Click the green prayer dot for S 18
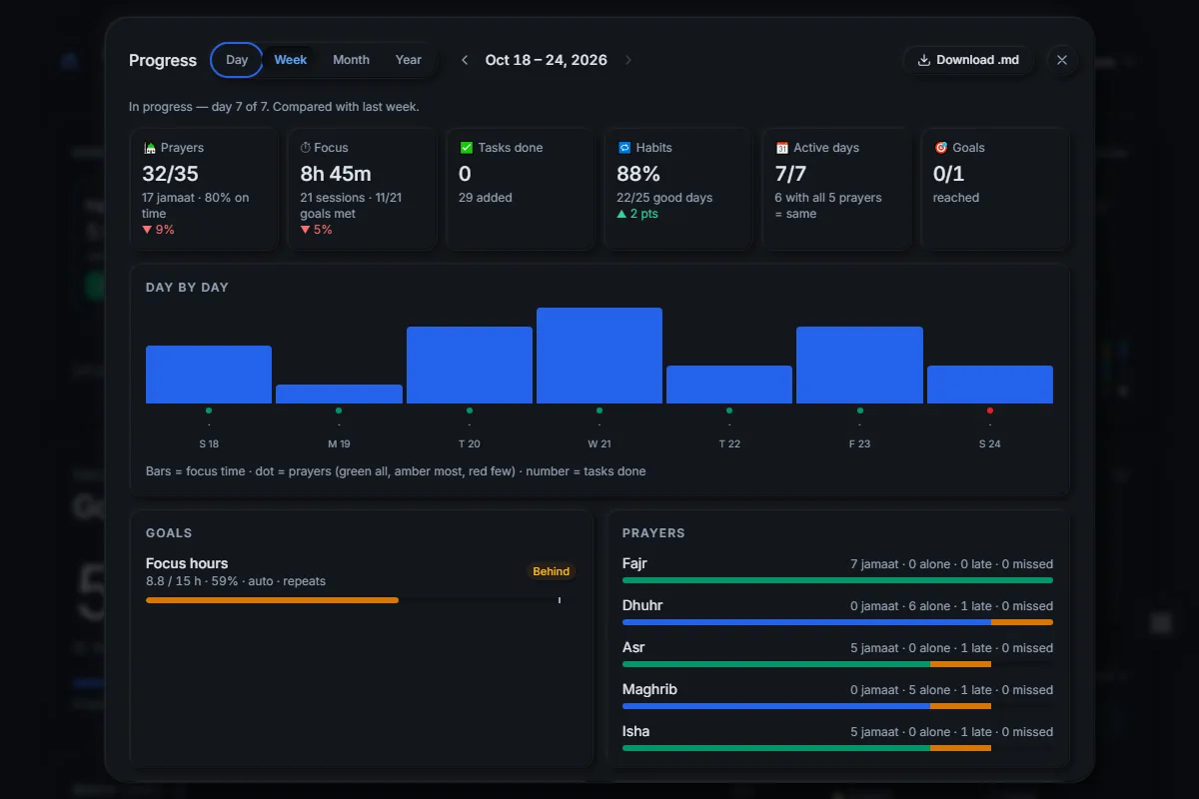This screenshot has height=799, width=1199. click(209, 410)
